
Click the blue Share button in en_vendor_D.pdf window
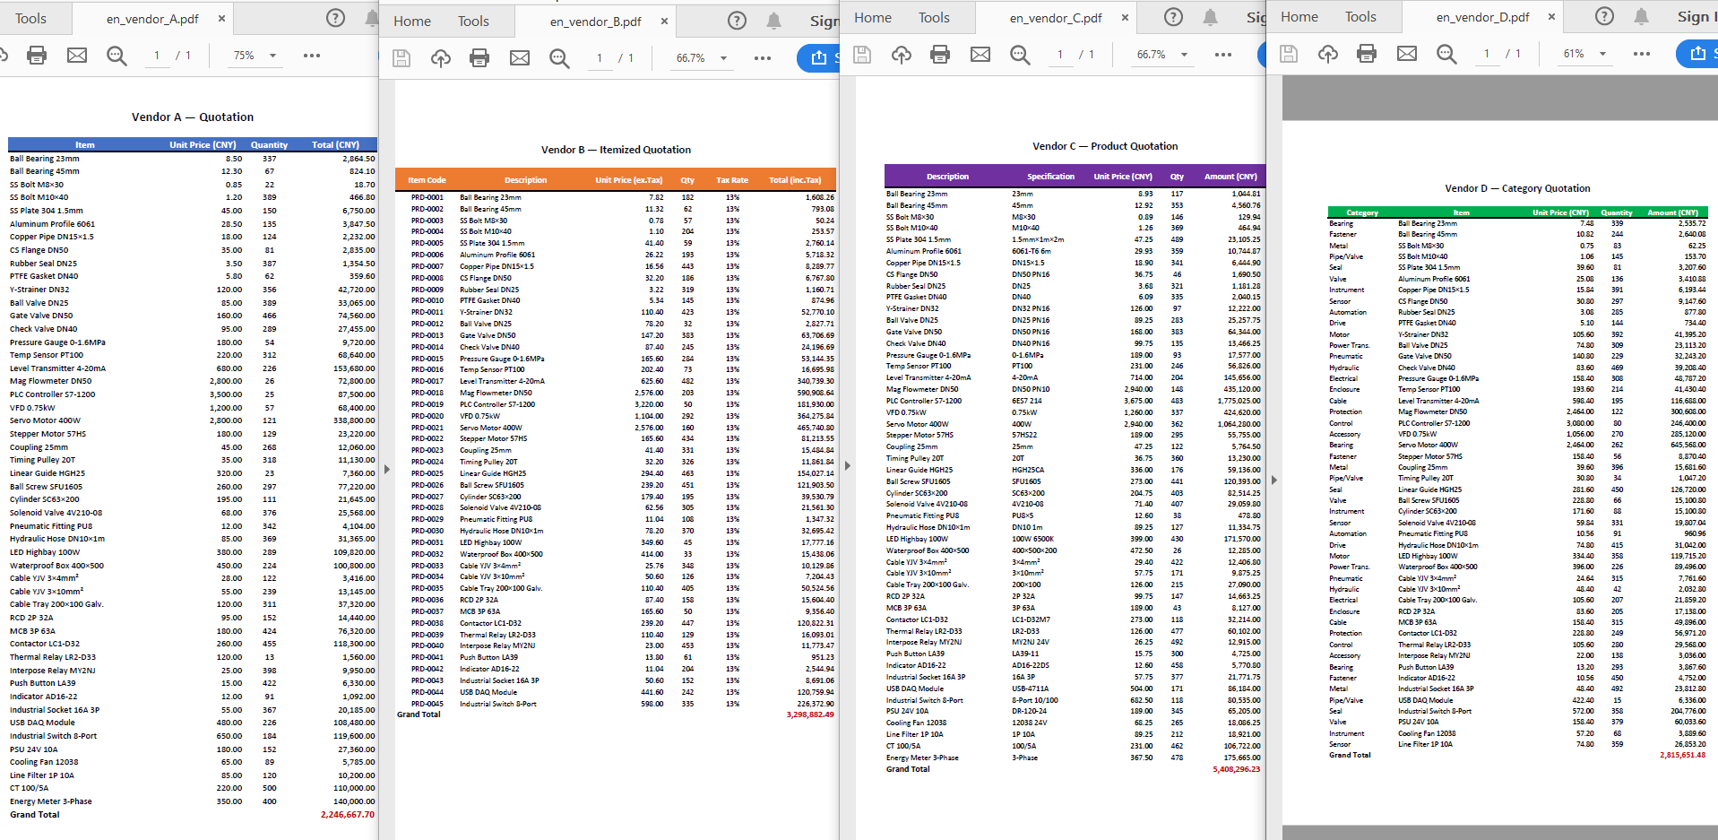(1696, 54)
